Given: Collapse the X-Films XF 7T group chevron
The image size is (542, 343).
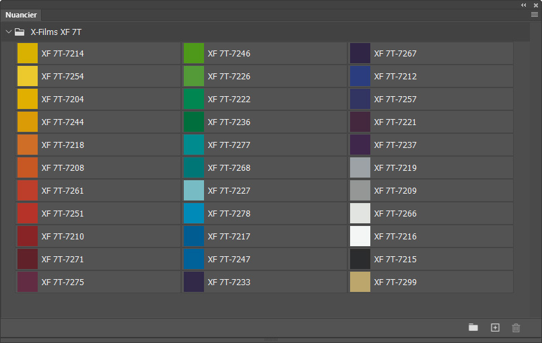Looking at the screenshot, I should (x=9, y=32).
